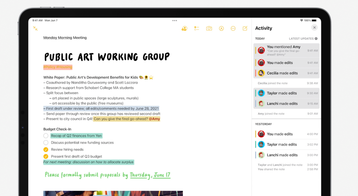Click the "Monday Morning Meeting" note title
Viewport: 358px width, 196px height.
[x=65, y=38]
